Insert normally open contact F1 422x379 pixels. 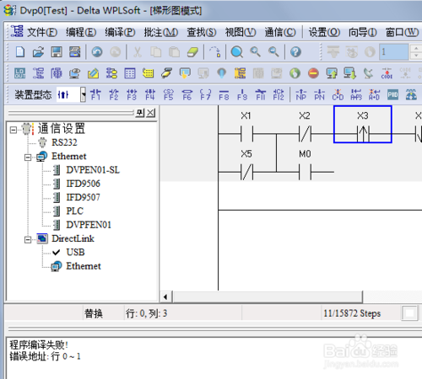click(x=95, y=94)
